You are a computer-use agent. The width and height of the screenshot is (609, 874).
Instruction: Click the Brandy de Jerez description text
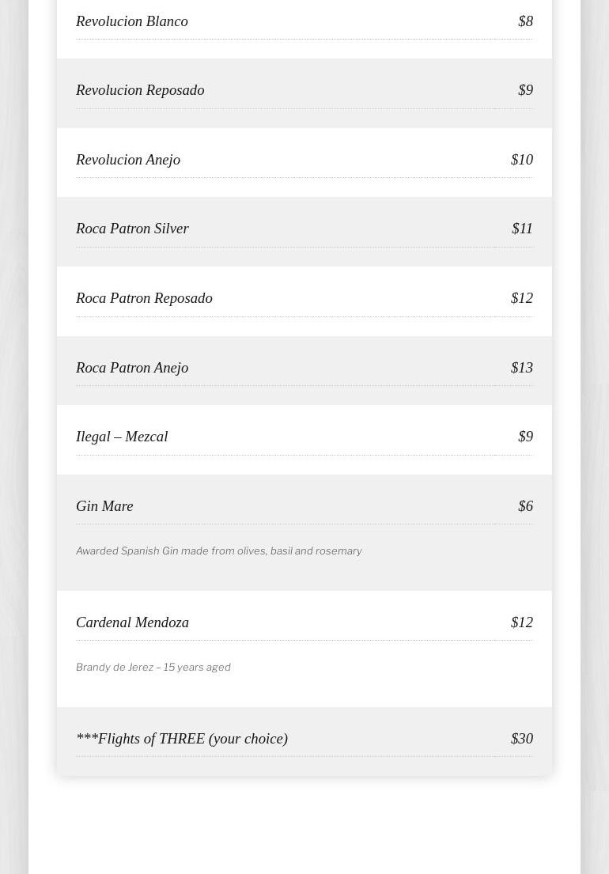coord(153,668)
